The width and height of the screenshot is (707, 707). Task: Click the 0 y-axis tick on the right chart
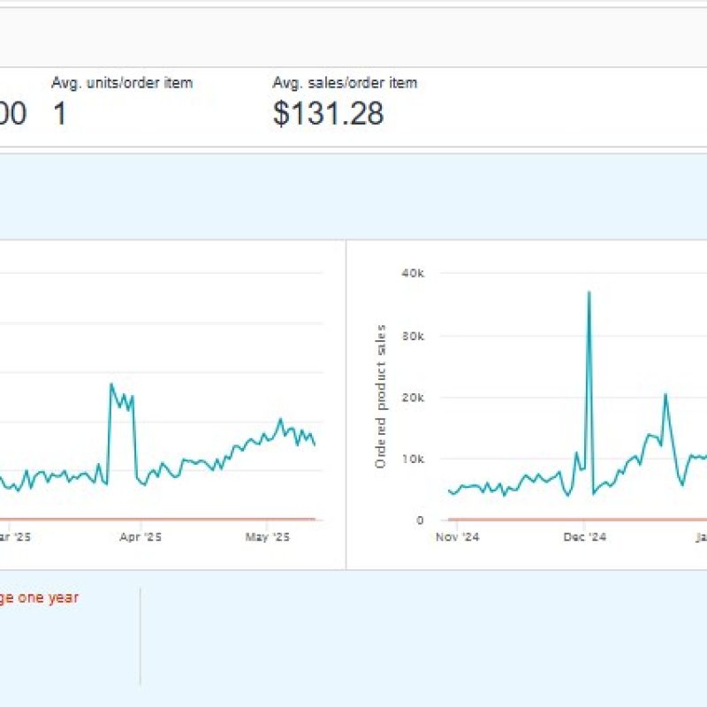[x=421, y=521]
